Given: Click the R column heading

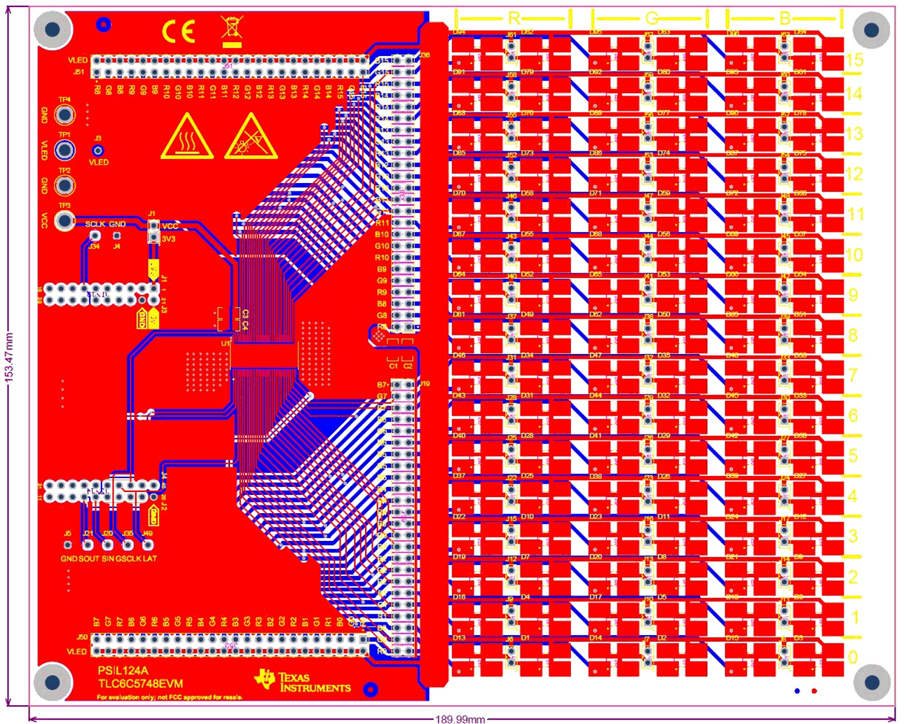Looking at the screenshot, I should [x=514, y=18].
